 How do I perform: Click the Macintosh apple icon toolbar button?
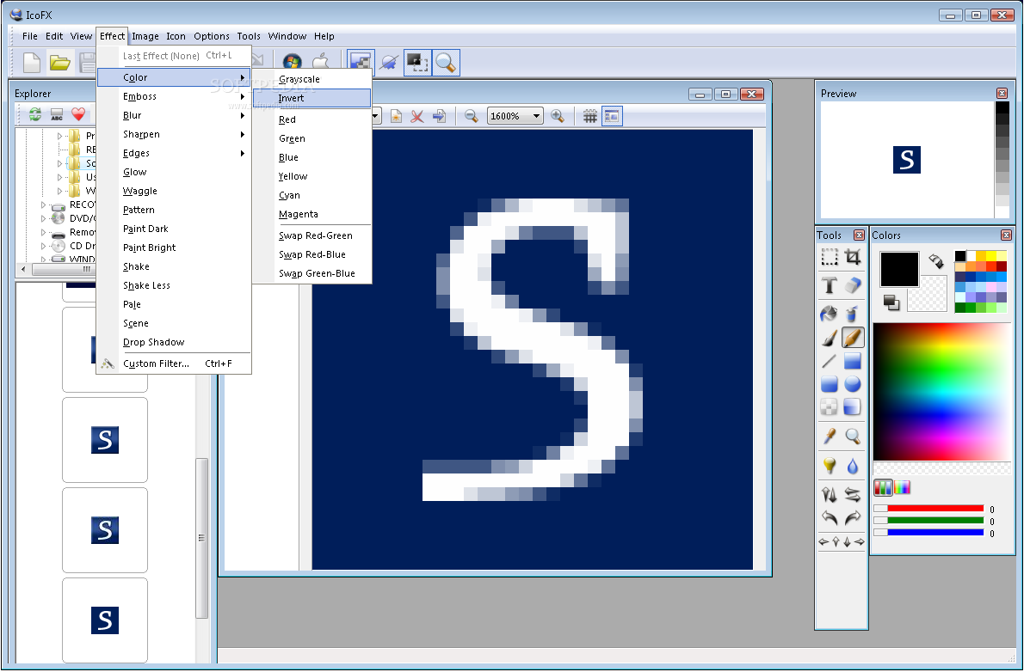[320, 61]
